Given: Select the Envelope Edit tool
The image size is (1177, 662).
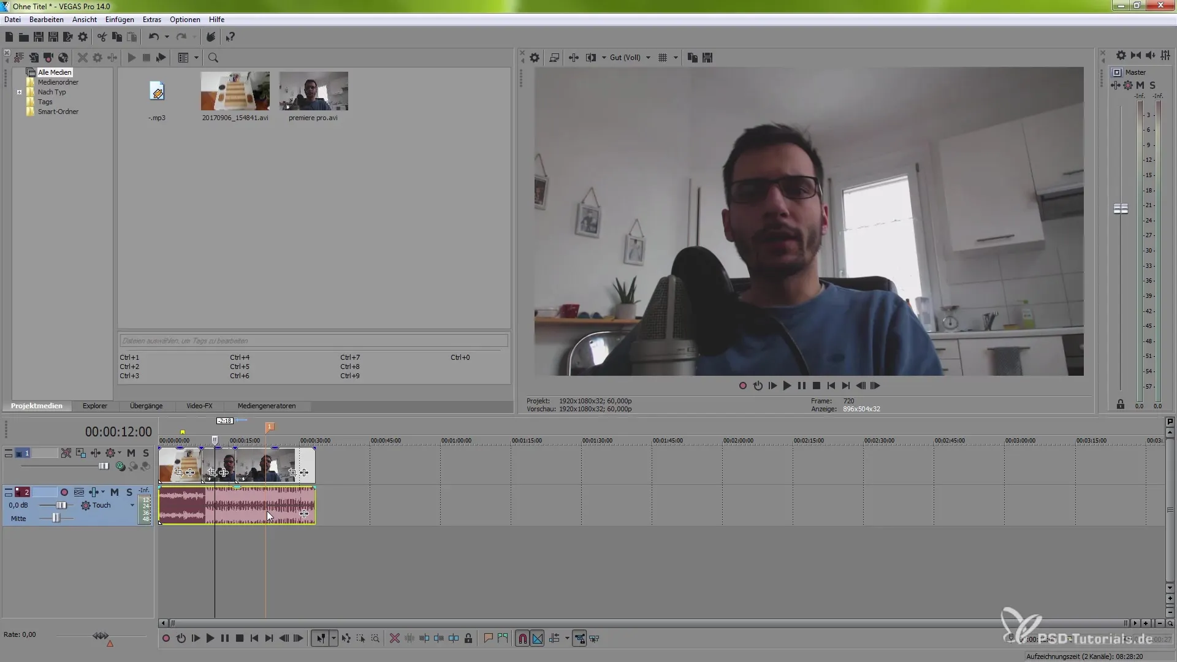Looking at the screenshot, I should click(346, 639).
